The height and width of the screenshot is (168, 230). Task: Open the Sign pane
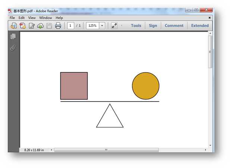tap(153, 25)
